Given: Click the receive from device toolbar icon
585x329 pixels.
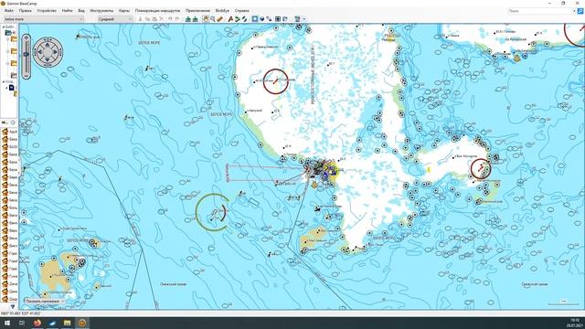Looking at the screenshot, I should (x=195, y=18).
